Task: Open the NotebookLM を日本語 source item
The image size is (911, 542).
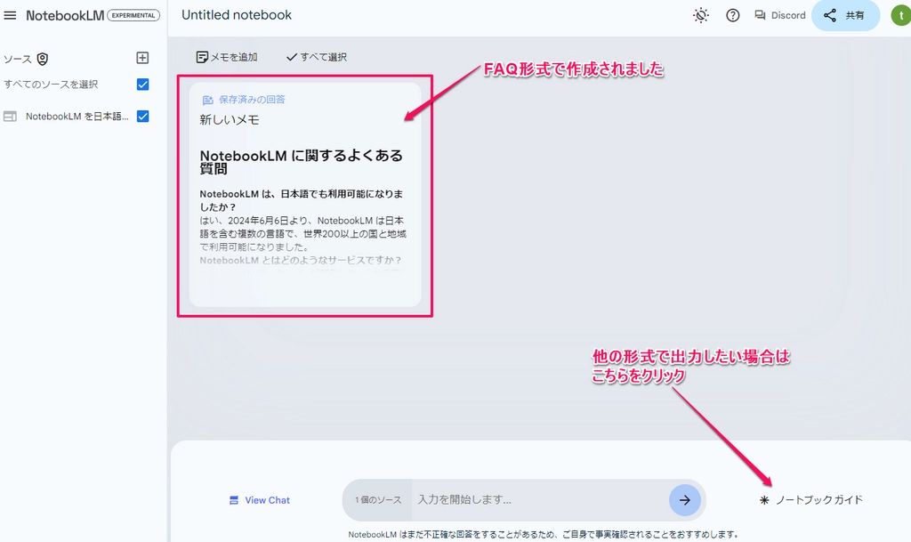Action: (x=77, y=117)
